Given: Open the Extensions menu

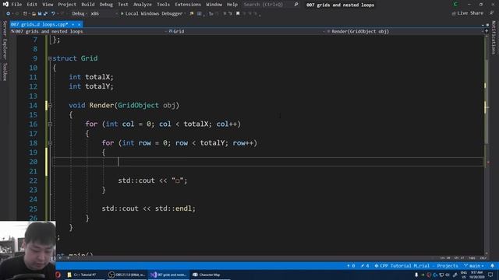Looking at the screenshot, I should (188, 5).
